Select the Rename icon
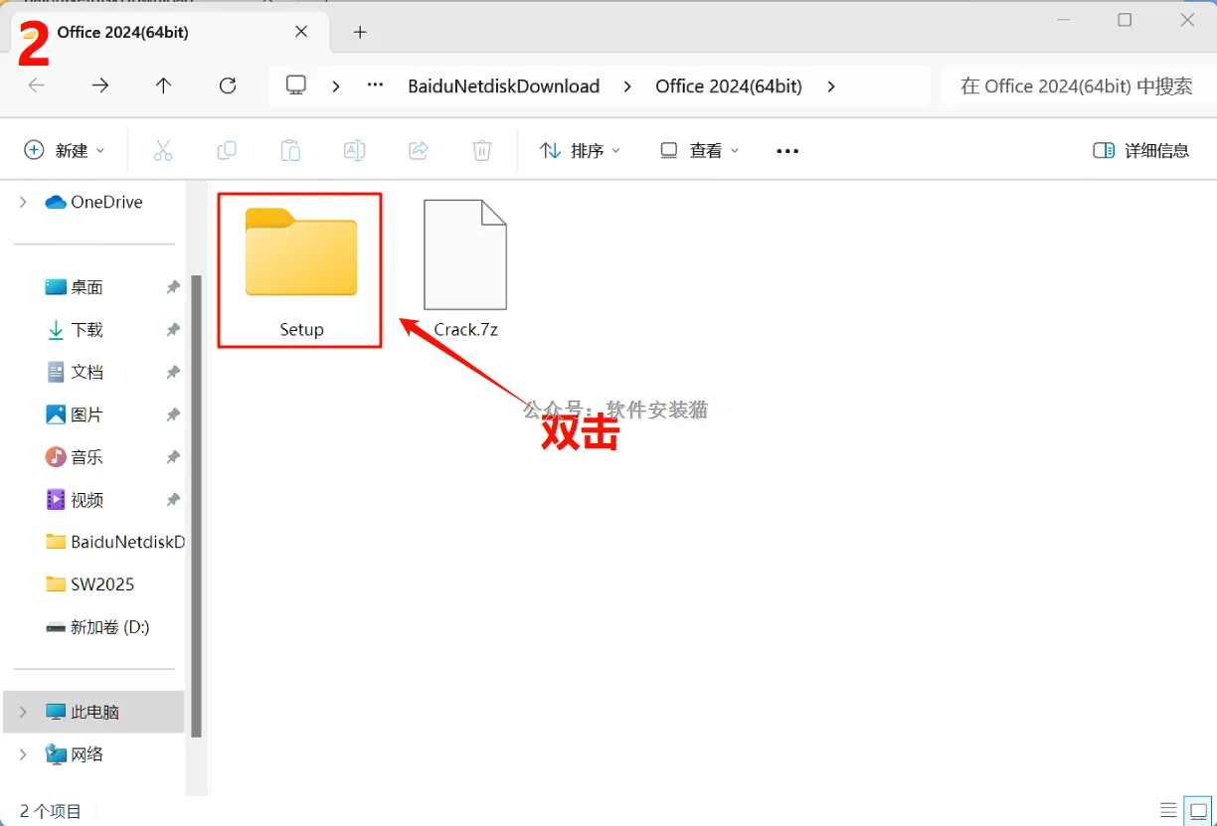The image size is (1217, 826). [354, 150]
